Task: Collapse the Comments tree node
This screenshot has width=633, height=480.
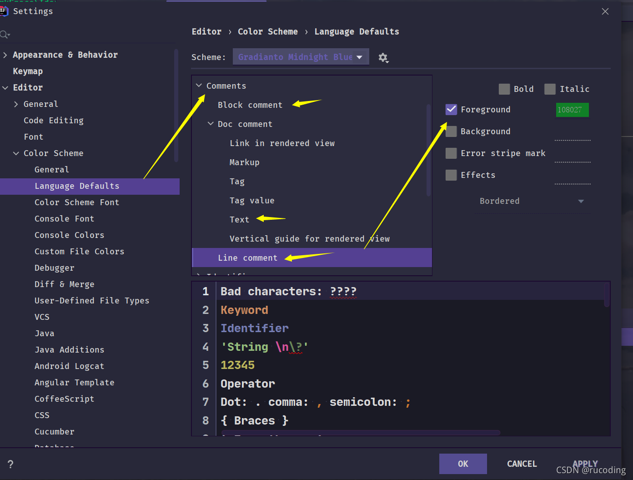Action: point(199,86)
